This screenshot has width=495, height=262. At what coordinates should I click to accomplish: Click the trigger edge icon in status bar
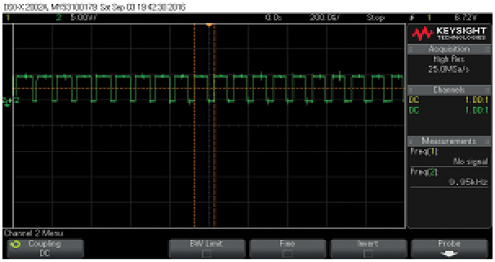[x=412, y=17]
